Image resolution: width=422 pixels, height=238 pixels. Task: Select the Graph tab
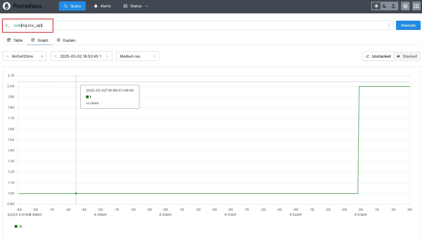(40, 40)
